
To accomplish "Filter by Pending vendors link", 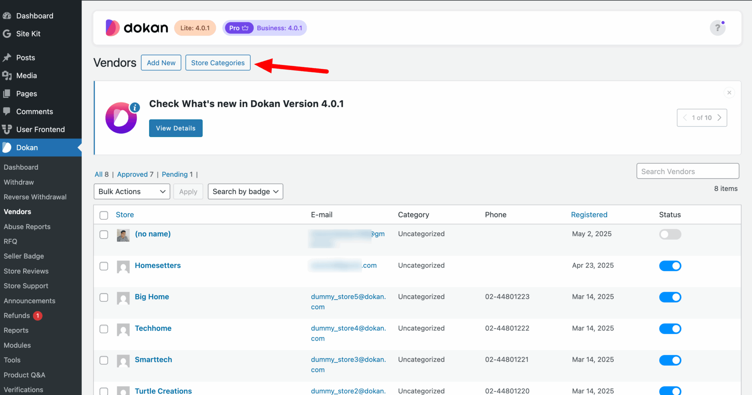I will point(175,174).
